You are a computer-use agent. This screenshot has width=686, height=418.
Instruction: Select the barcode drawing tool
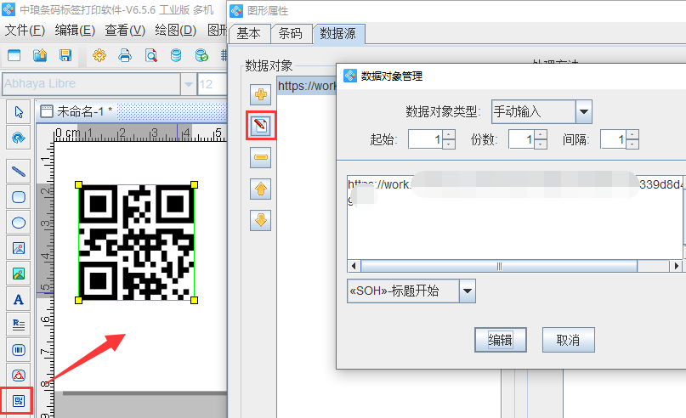19,350
